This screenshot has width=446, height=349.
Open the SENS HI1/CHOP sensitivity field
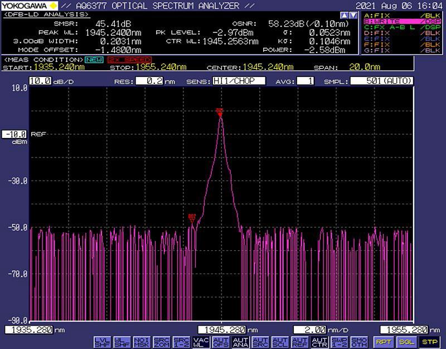pyautogui.click(x=238, y=81)
